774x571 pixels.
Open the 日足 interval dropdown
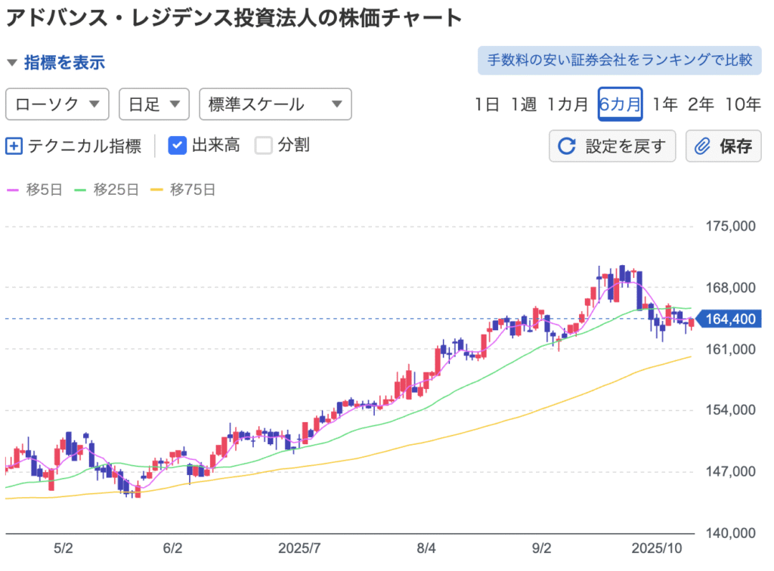pyautogui.click(x=153, y=104)
